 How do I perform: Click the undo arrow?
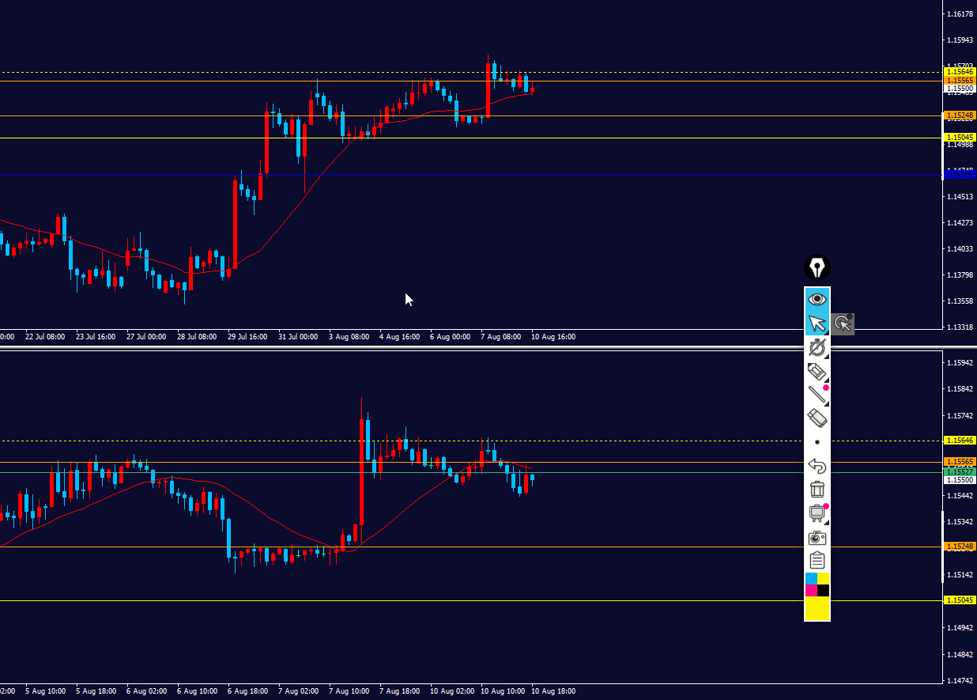pyautogui.click(x=817, y=466)
